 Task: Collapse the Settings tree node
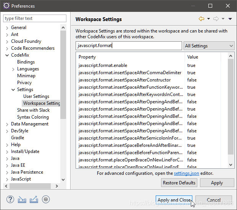point(13,90)
